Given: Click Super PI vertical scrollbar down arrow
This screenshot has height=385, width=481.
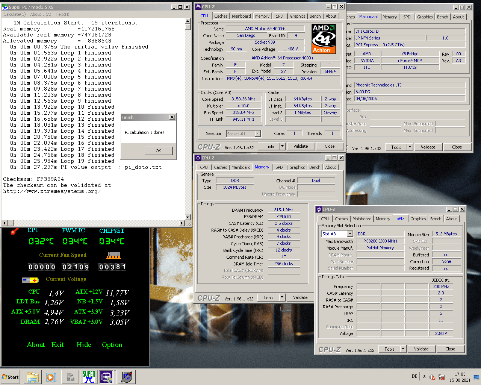Looking at the screenshot, I should pyautogui.click(x=188, y=217).
